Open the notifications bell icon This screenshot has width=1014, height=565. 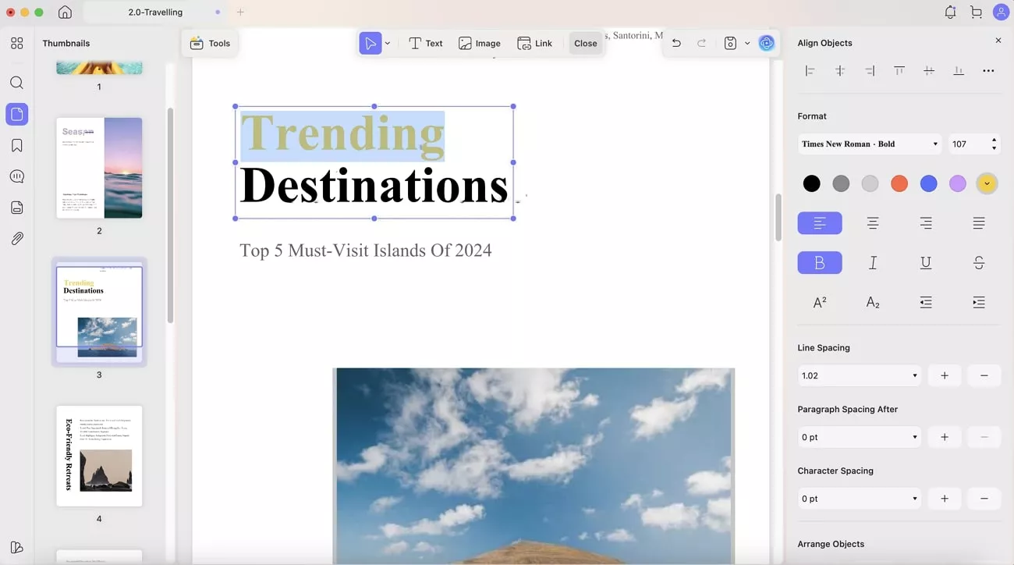[x=950, y=12]
